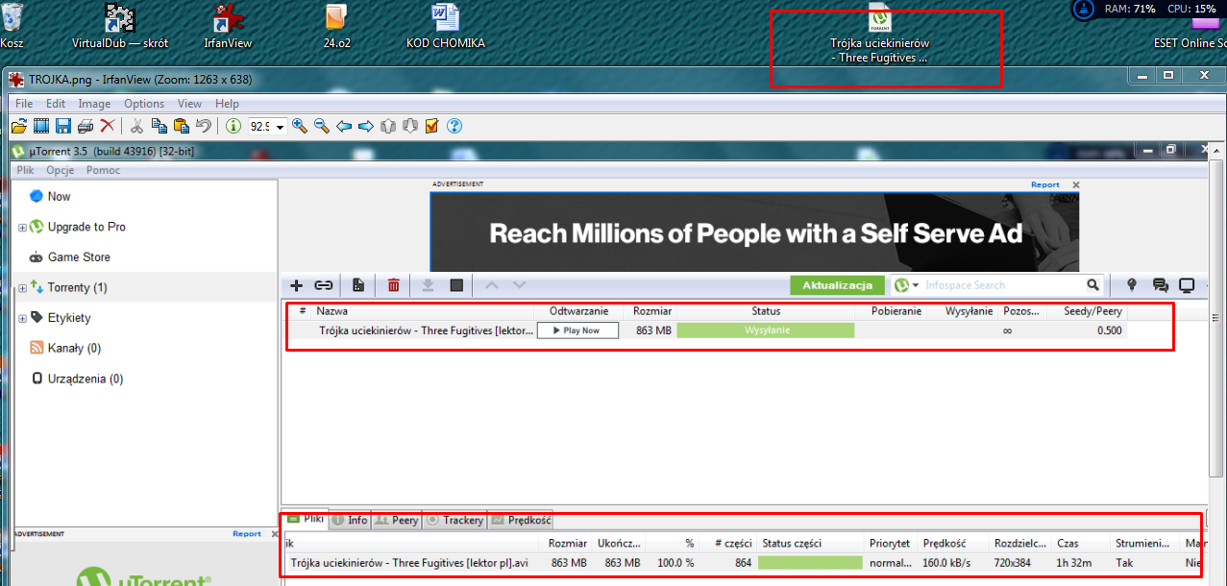Click the green image information icon

[x=233, y=126]
